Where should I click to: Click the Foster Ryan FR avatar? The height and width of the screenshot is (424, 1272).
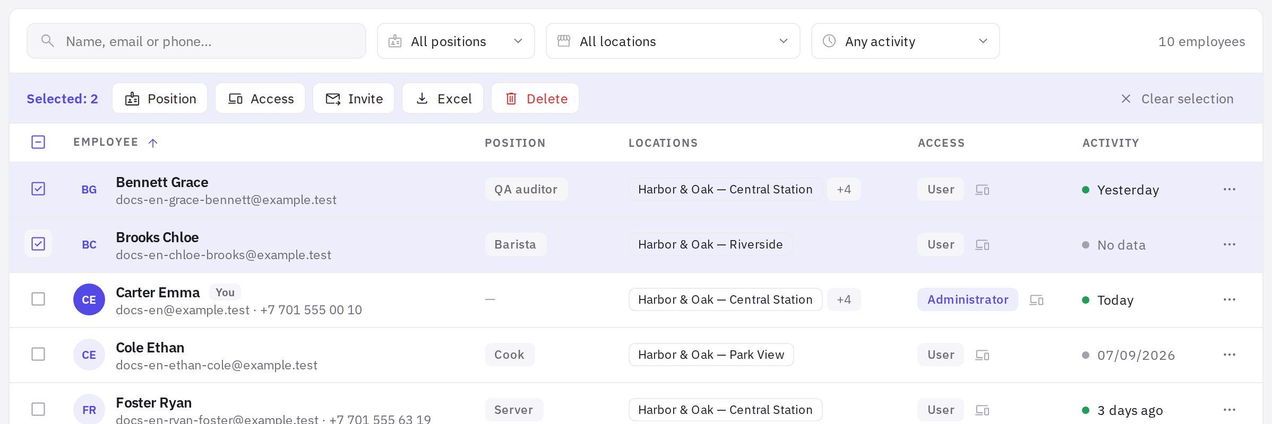(89, 410)
